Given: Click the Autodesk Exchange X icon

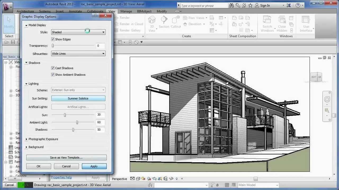Looking at the screenshot, I should (x=288, y=5).
